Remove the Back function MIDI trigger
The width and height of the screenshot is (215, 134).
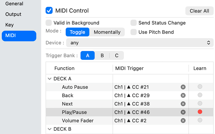pyautogui.click(x=183, y=95)
